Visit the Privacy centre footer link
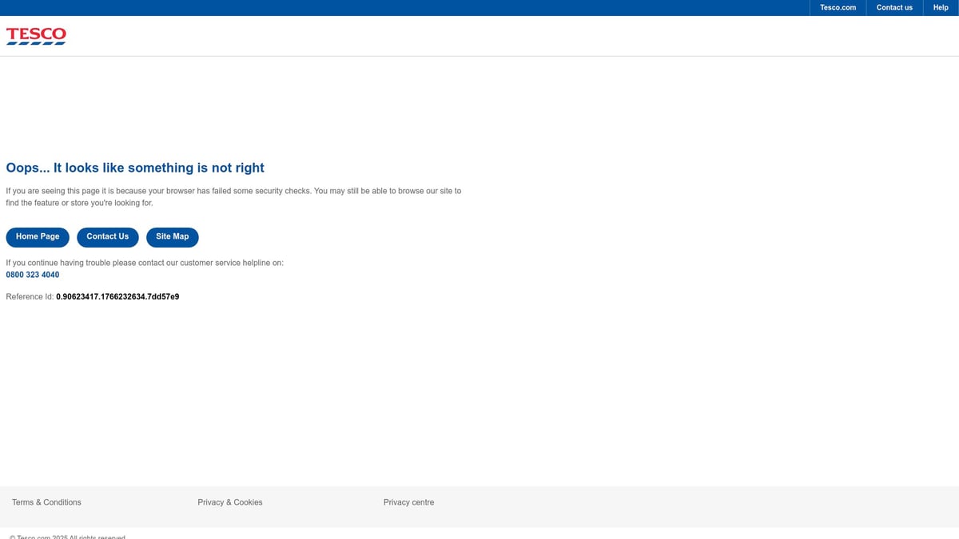Image resolution: width=959 pixels, height=539 pixels. 408,502
